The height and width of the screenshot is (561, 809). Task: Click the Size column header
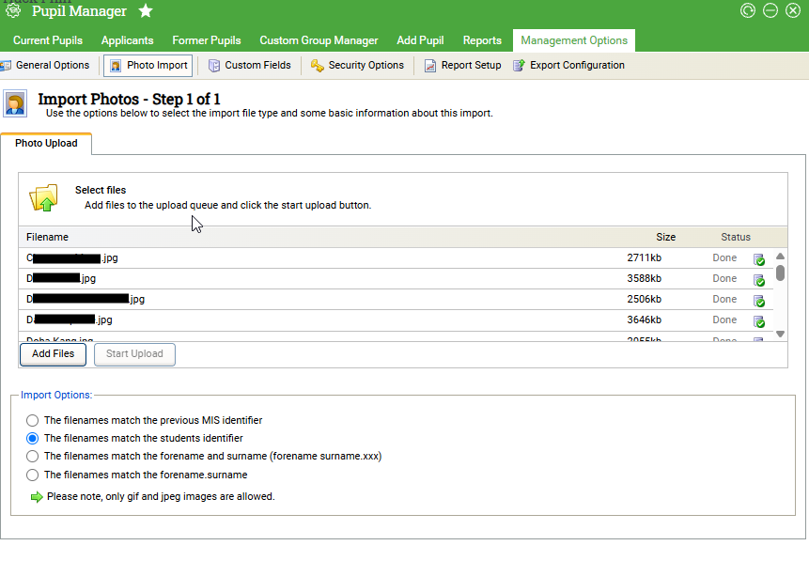tap(665, 238)
